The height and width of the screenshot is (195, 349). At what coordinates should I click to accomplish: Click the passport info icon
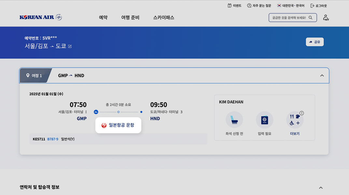(264, 120)
